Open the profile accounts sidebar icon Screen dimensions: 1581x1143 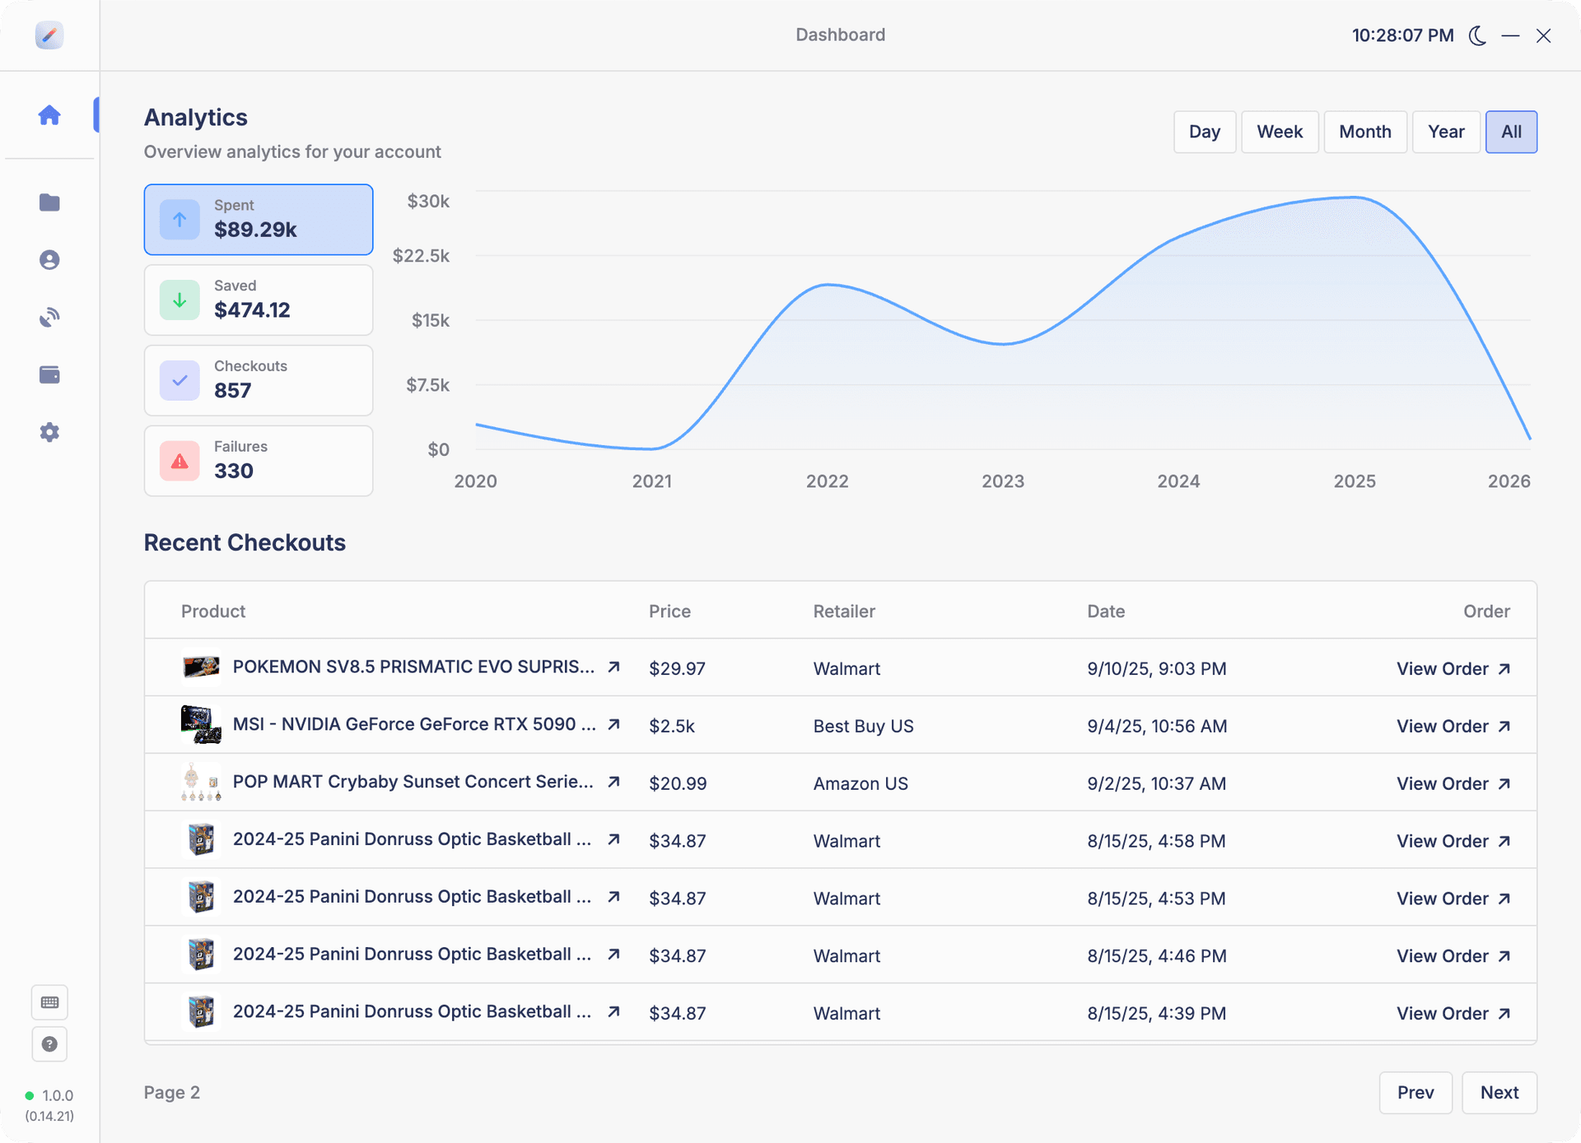click(49, 260)
